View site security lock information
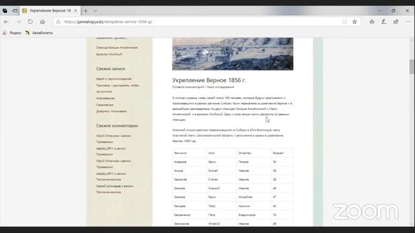 click(x=58, y=22)
